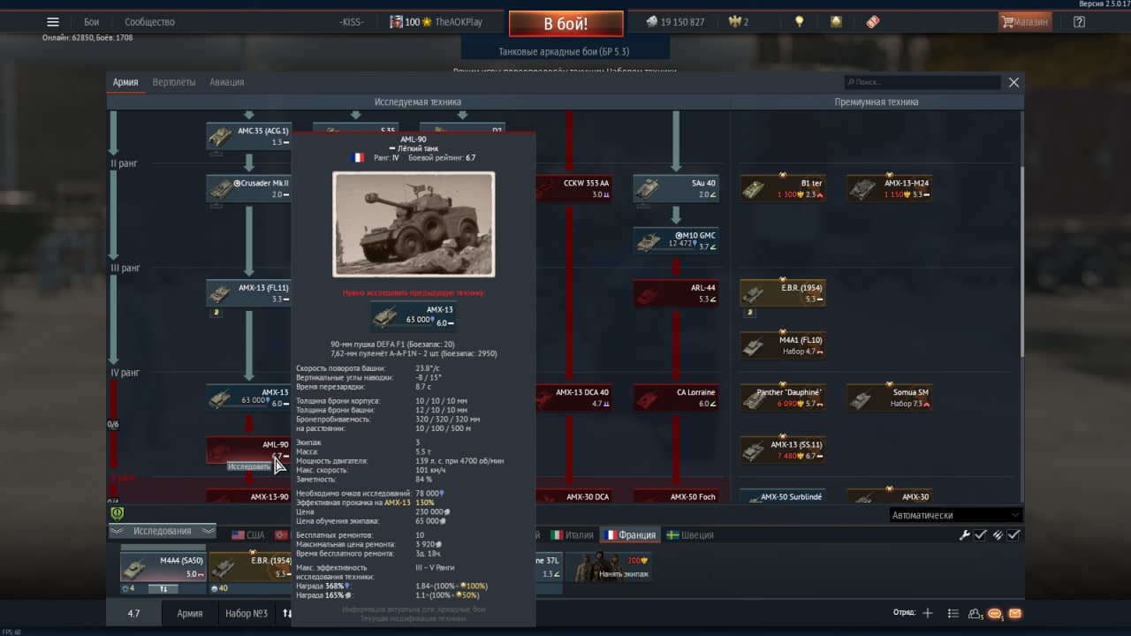Select the AMX-13 DCA 40 vehicle
This screenshot has width=1131, height=636.
point(574,397)
